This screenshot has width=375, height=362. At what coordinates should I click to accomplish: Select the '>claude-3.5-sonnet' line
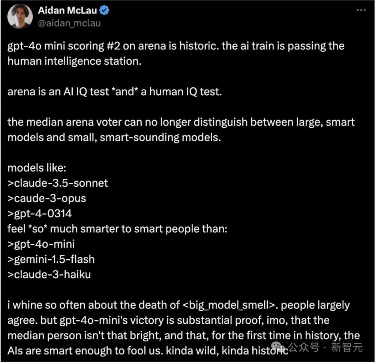point(57,183)
